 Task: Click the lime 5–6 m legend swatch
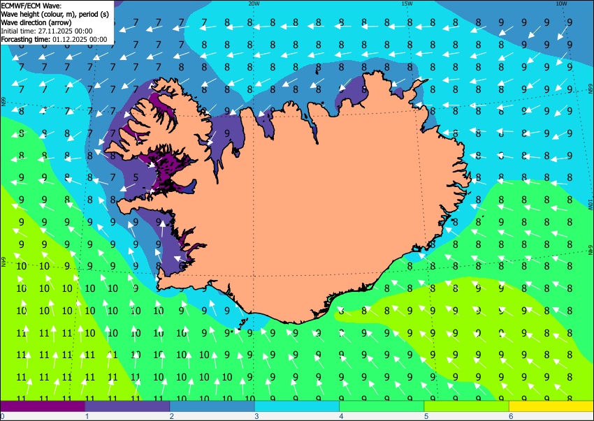coord(467,406)
